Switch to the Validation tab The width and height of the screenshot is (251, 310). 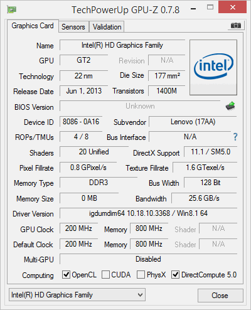(107, 27)
